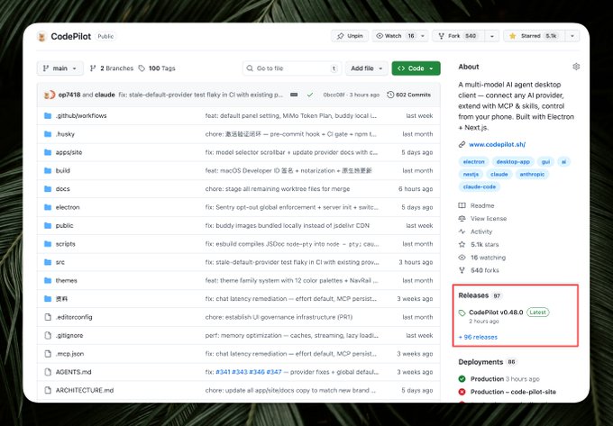Click the green check status icon
The height and width of the screenshot is (426, 613).
coord(310,95)
